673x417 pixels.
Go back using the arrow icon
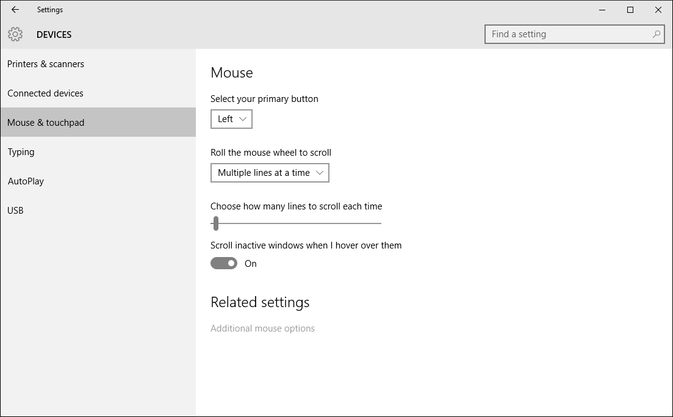pos(15,9)
